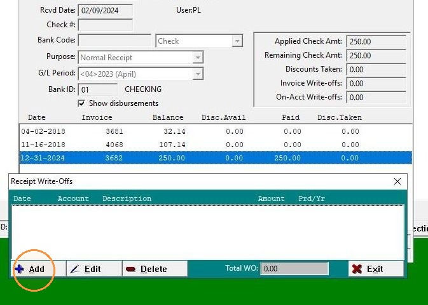Click the empty Receipt Write-Offs list area
Viewport: 428px width, 305px height.
[x=208, y=232]
